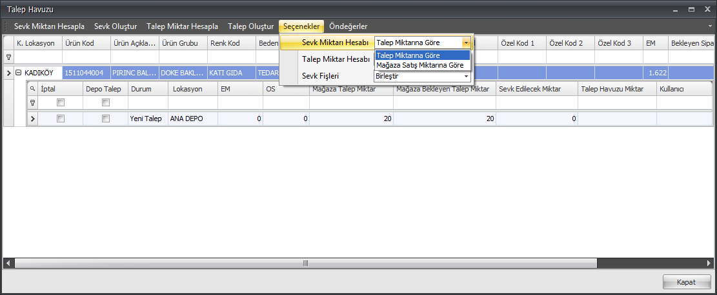Click Sevk Oluştur in the toolbar
Viewport: 717px width, 295px height.
tap(116, 26)
